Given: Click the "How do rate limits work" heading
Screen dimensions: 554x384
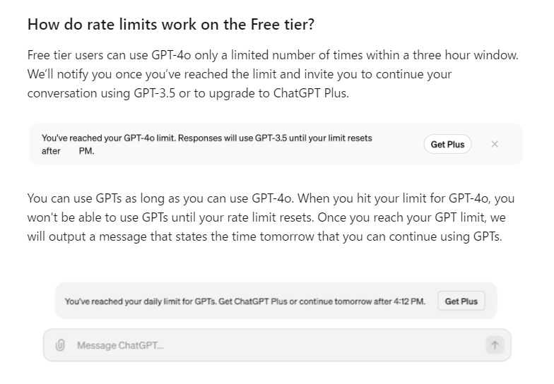Looking at the screenshot, I should [x=170, y=25].
